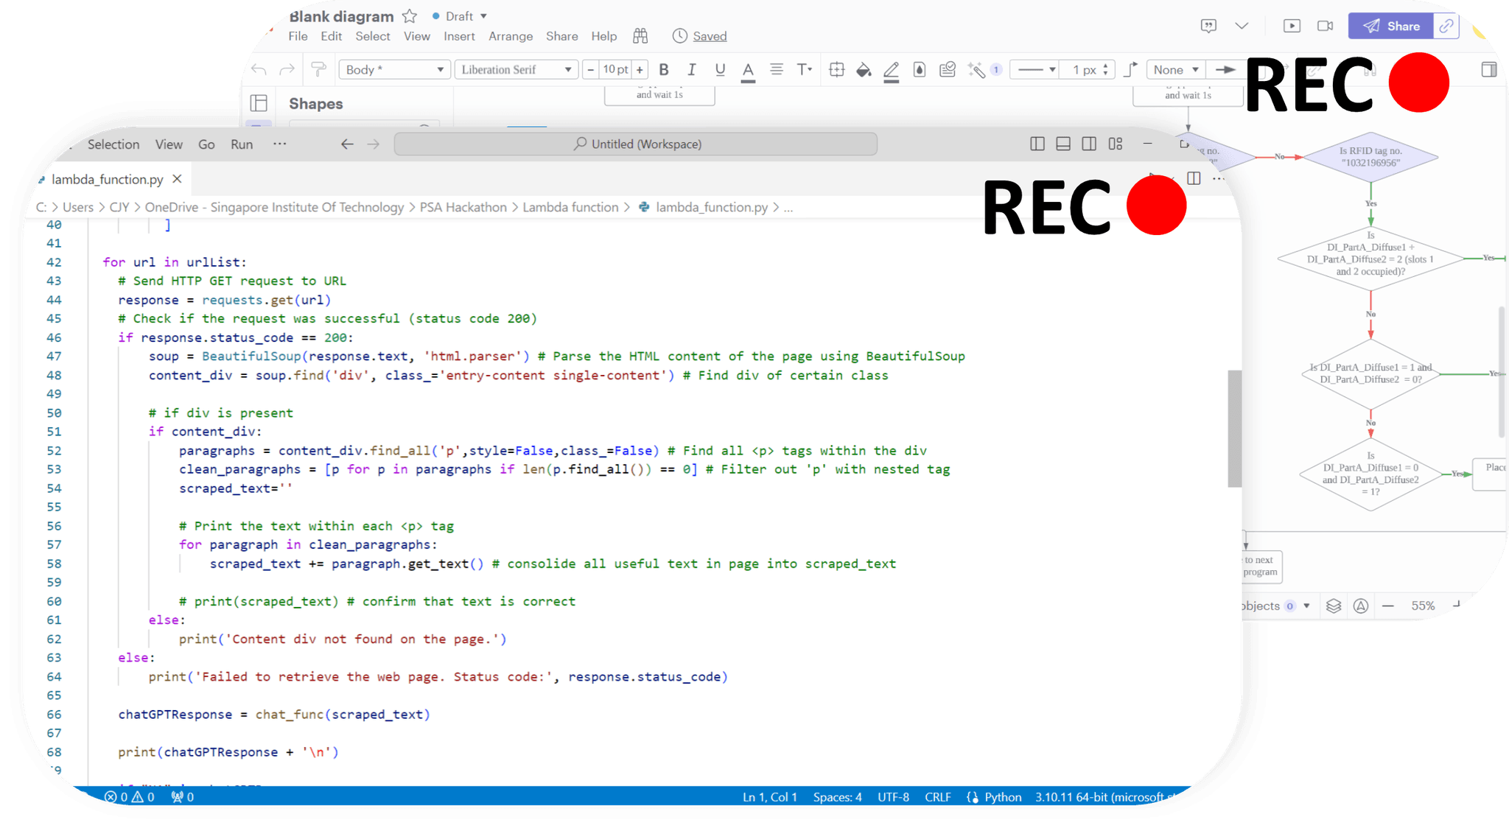Open the comments speech bubble icon
Screen dimensions: 1509x828
click(1208, 26)
